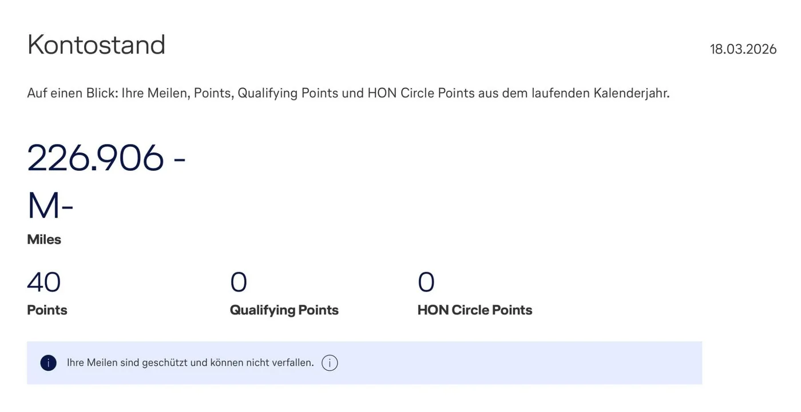801x412 pixels.
Task: Click the 40 Points value
Action: 44,282
